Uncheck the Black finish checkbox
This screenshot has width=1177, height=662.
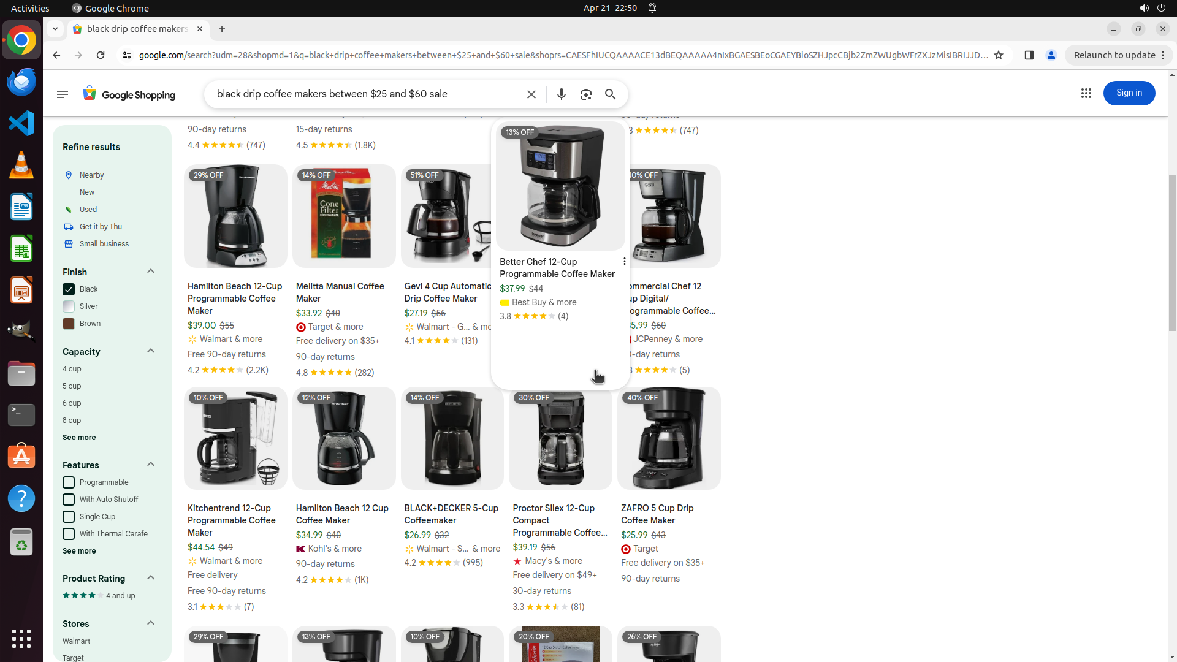click(69, 289)
